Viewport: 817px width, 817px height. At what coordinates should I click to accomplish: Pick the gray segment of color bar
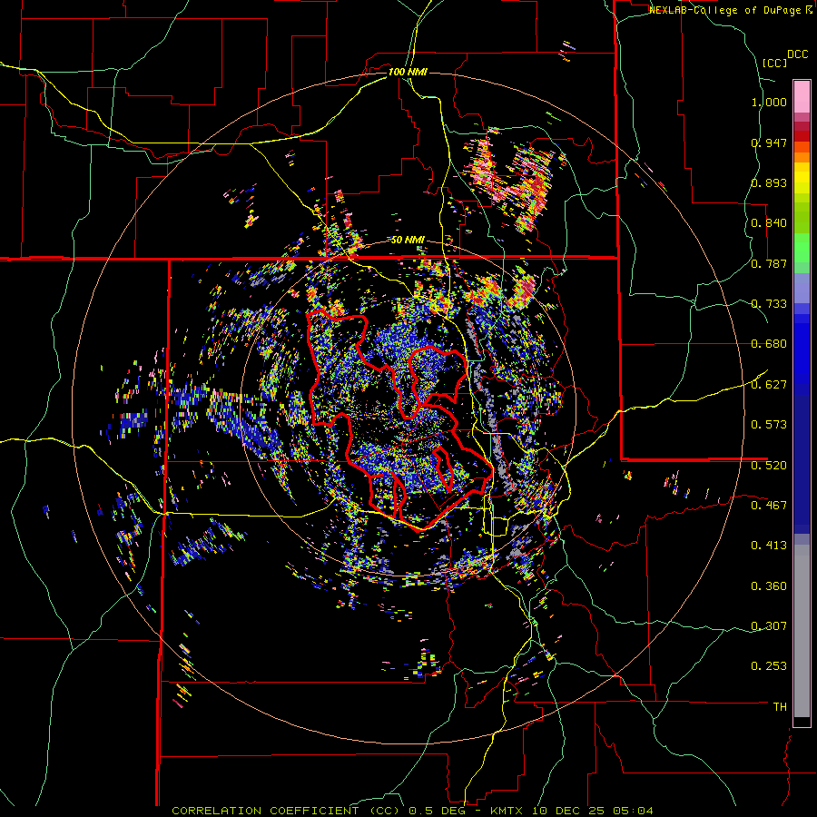click(802, 631)
